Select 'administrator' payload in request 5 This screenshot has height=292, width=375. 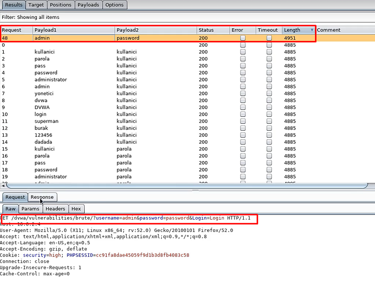pyautogui.click(x=51, y=80)
